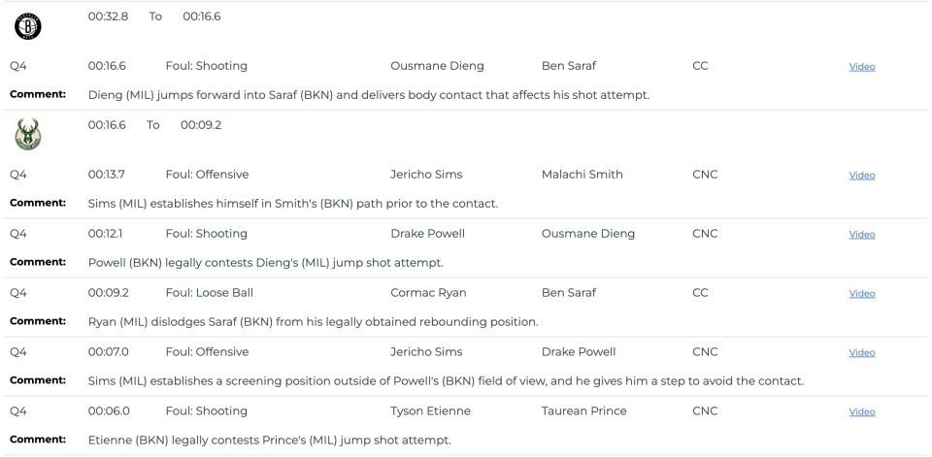Click Tyson Etienne in the last row
The height and width of the screenshot is (457, 932).
430,411
